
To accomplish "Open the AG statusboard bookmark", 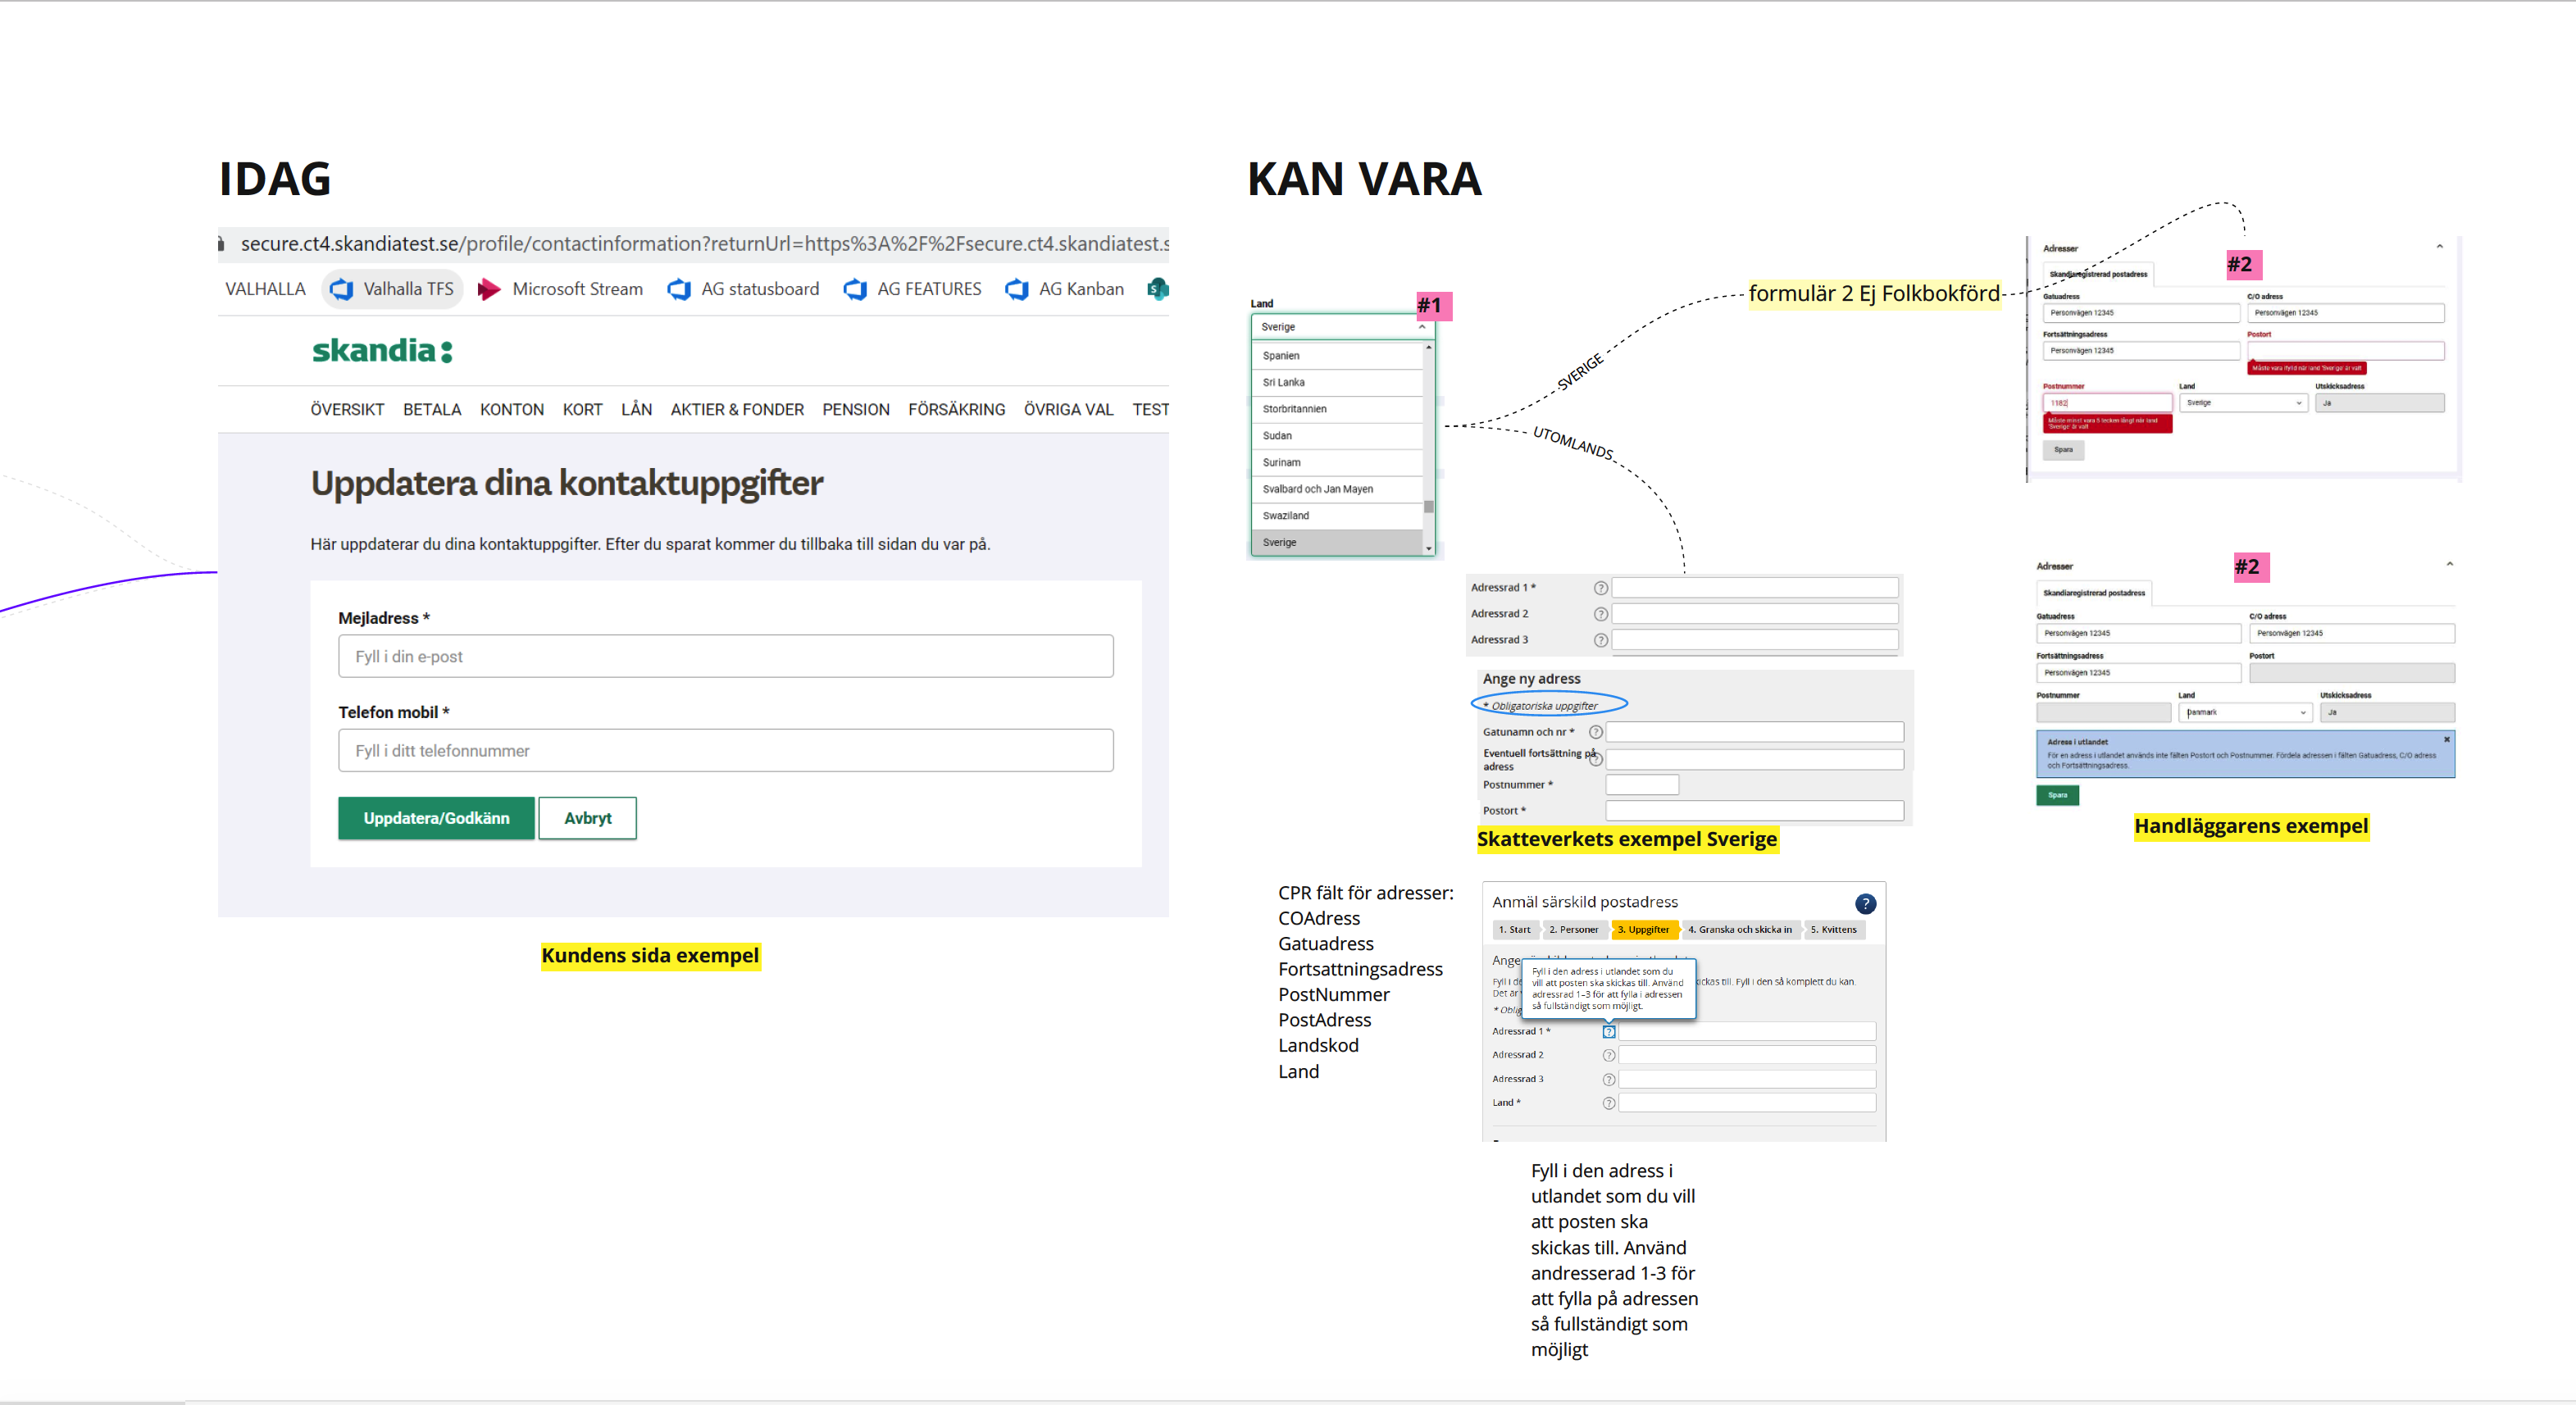I will [x=743, y=289].
